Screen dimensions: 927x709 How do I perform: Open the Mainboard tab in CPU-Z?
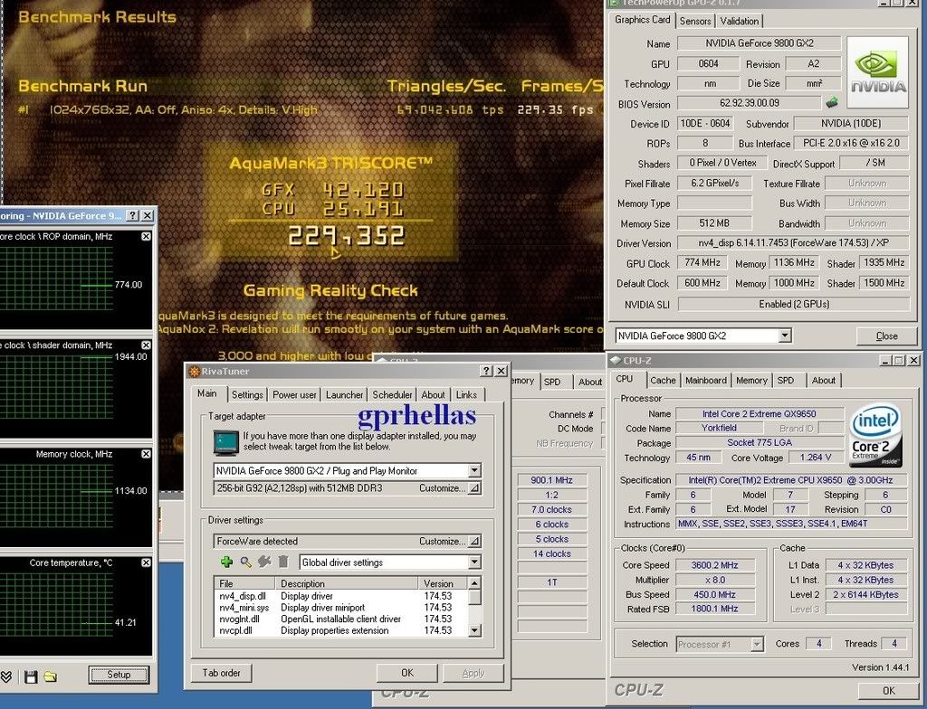click(706, 381)
